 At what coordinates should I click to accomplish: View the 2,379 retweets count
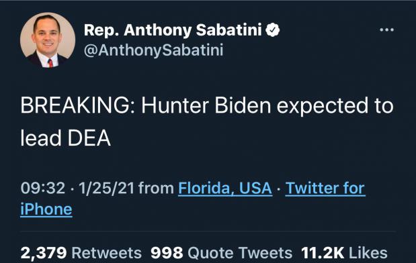pos(44,253)
